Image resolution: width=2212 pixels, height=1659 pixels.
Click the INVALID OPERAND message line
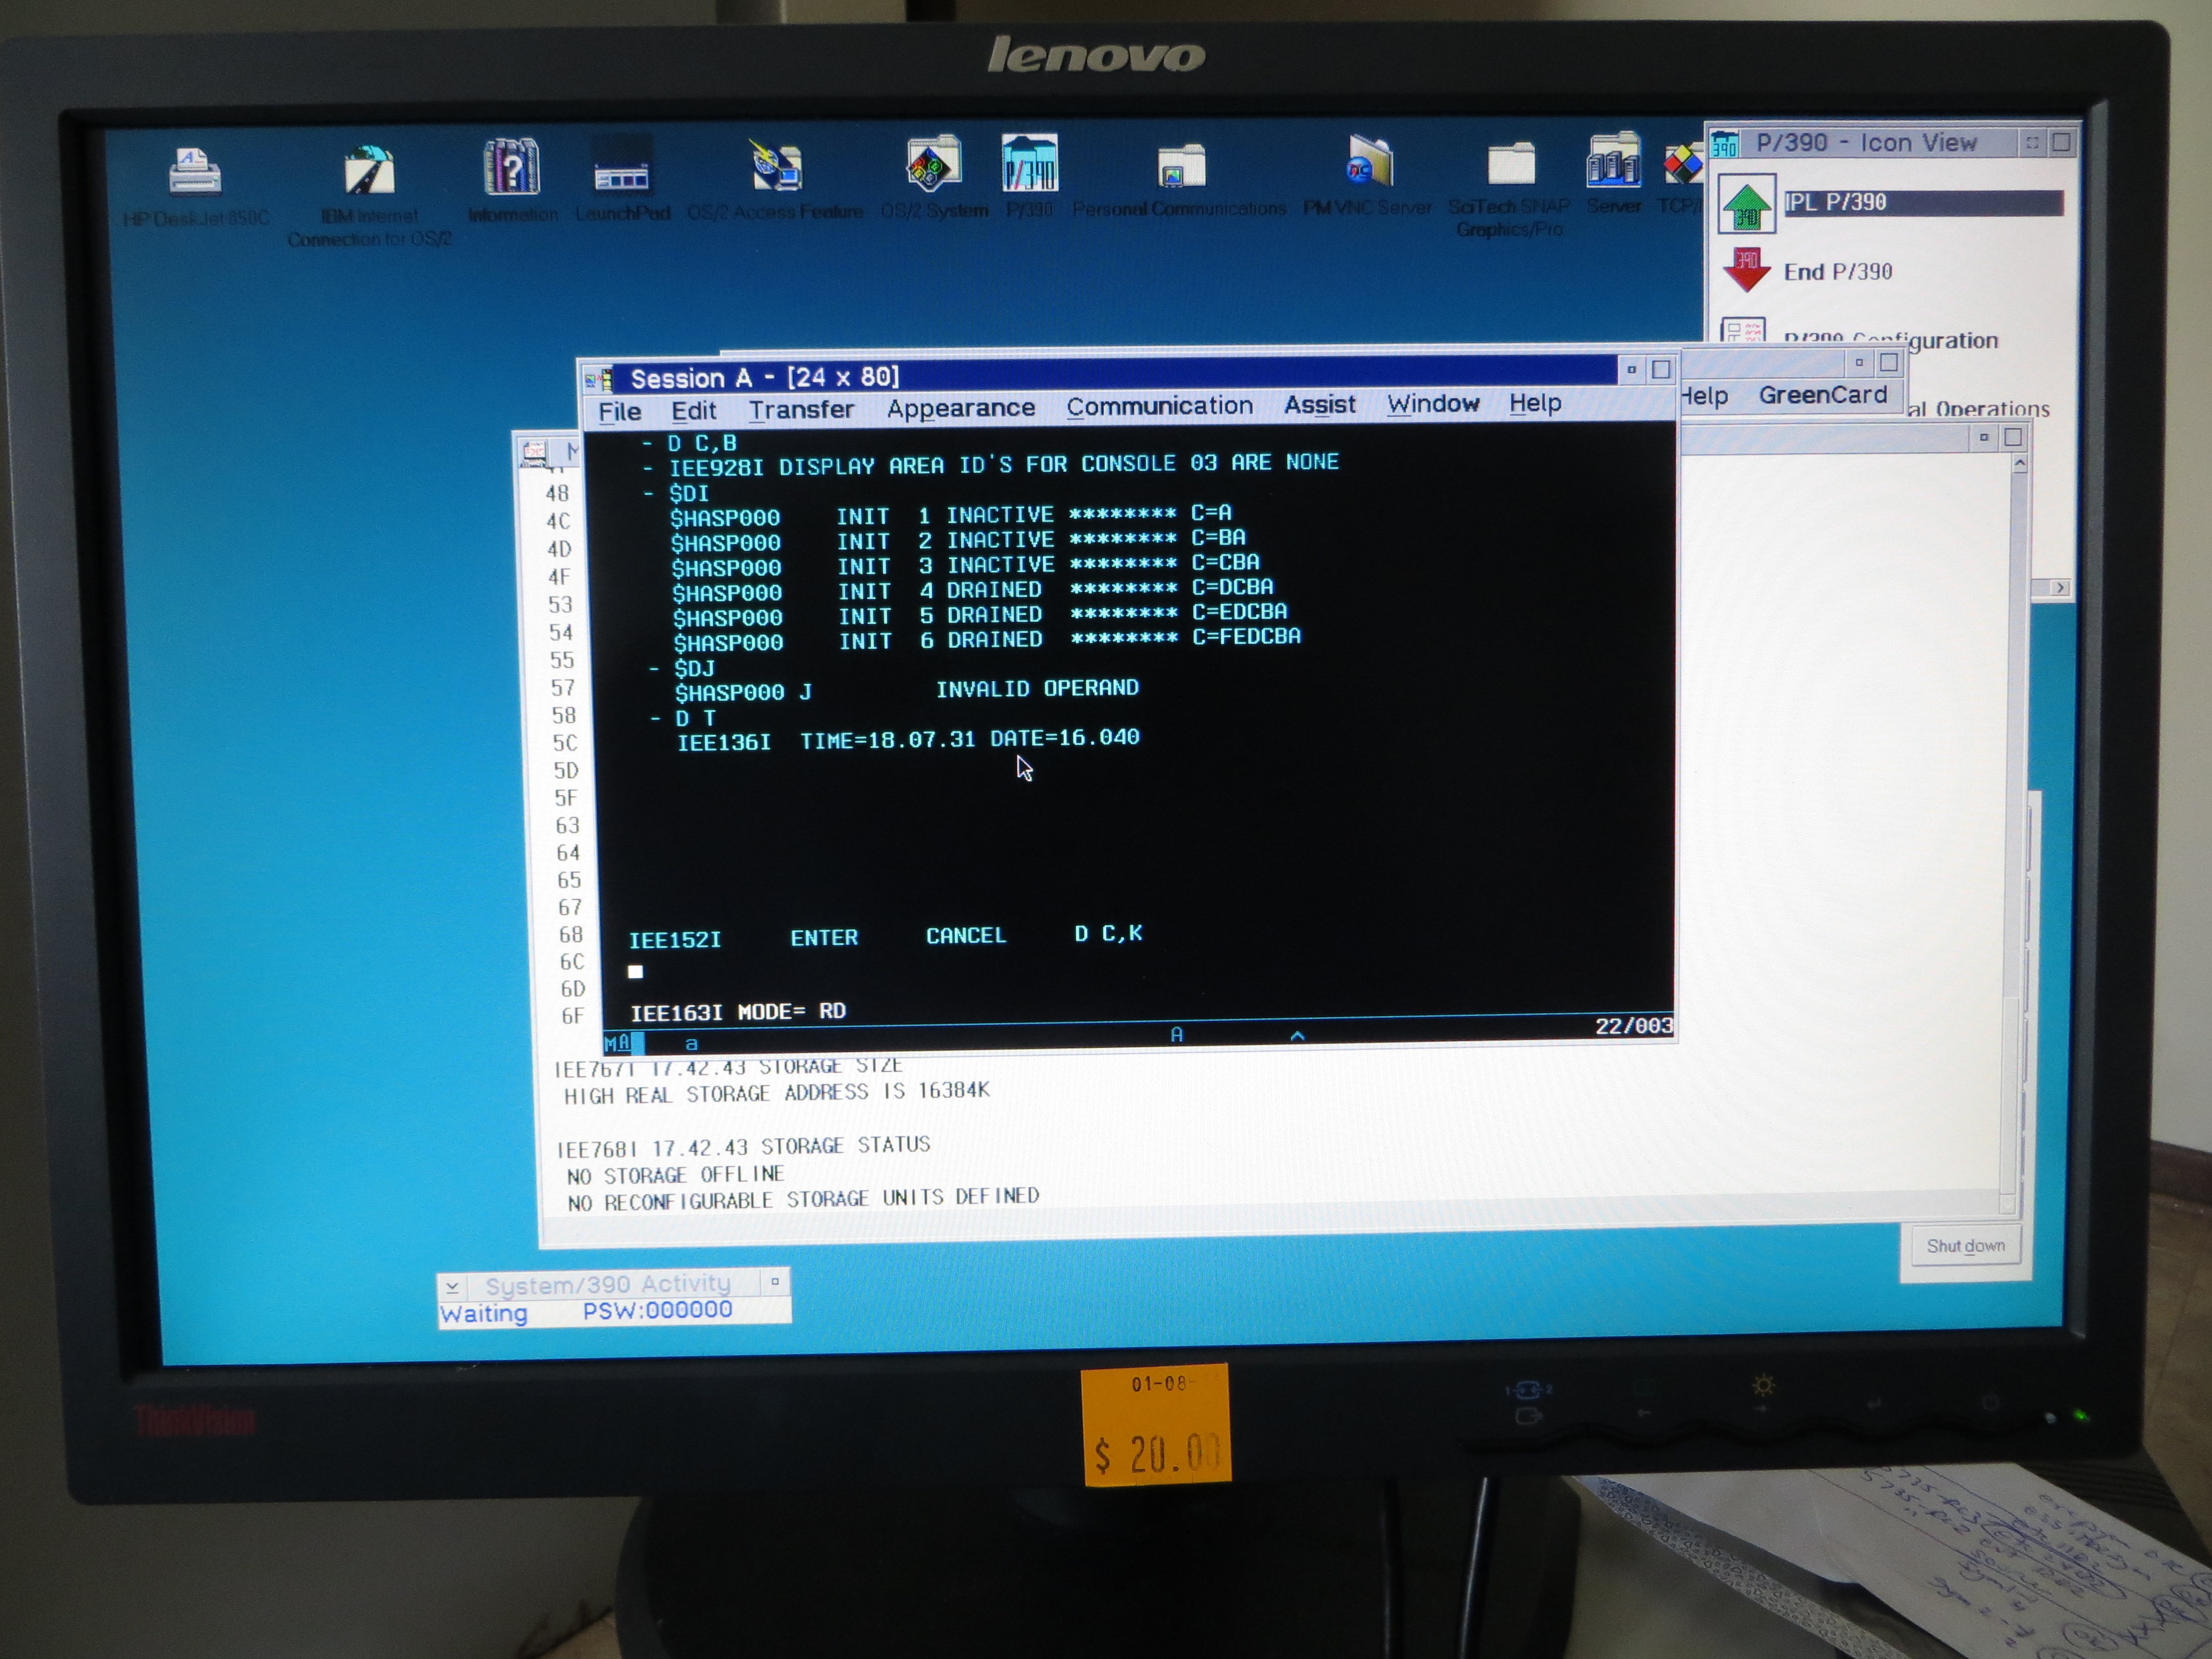(x=907, y=690)
